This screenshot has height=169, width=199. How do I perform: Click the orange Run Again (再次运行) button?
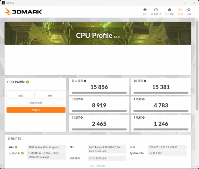coord(36,110)
